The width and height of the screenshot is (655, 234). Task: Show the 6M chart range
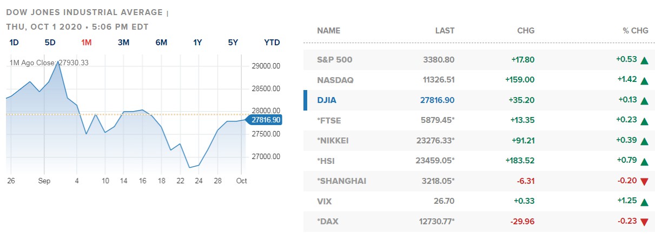(161, 43)
